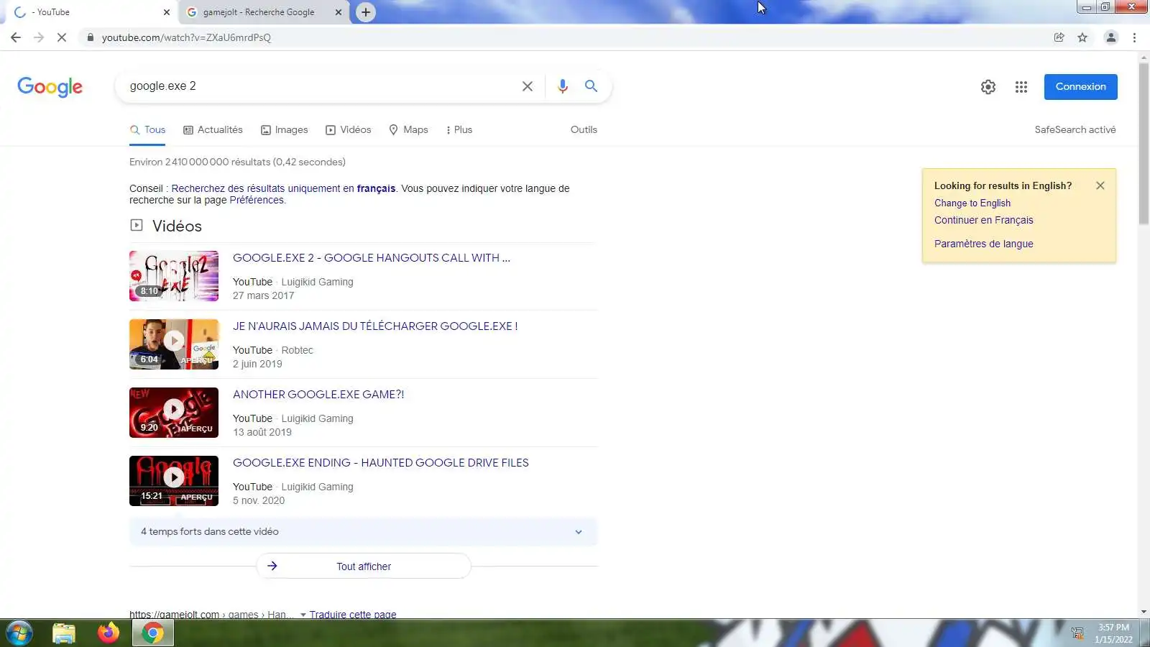Switch to the Vidéos tab
Screen dimensions: 1150x647
349,130
